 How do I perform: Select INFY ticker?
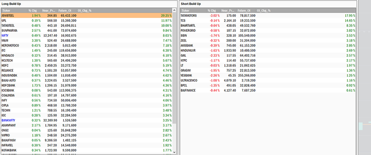tap(4, 100)
